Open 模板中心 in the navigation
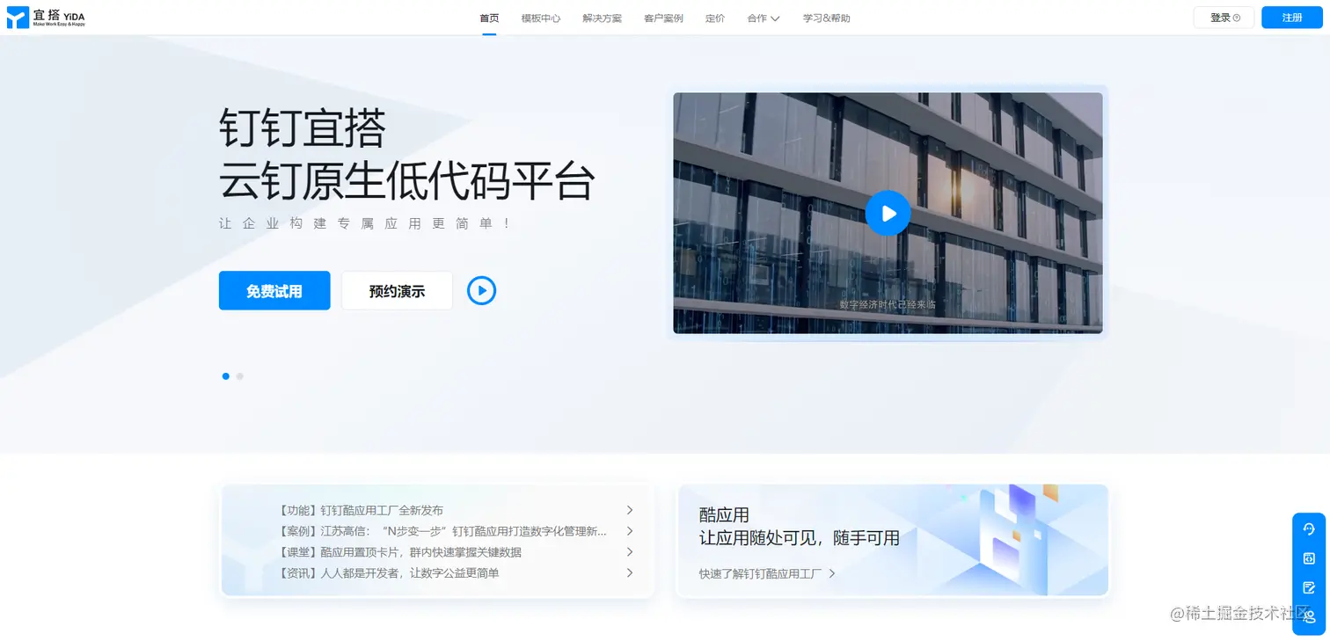This screenshot has width=1330, height=641. pyautogui.click(x=540, y=18)
